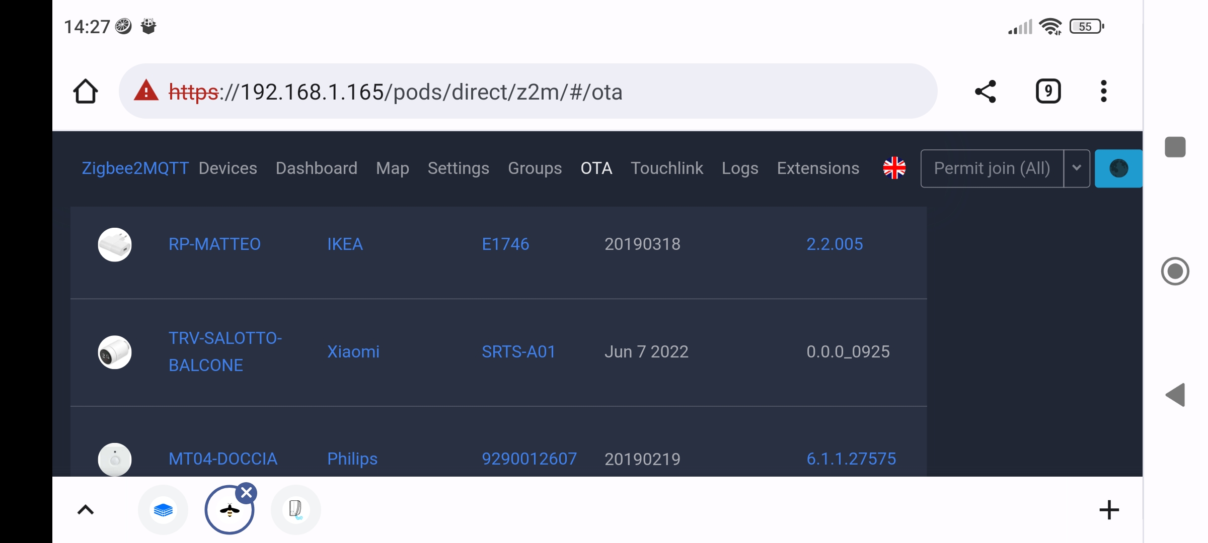Expand the bottom tab bar chevron
1208x543 pixels.
pos(86,510)
